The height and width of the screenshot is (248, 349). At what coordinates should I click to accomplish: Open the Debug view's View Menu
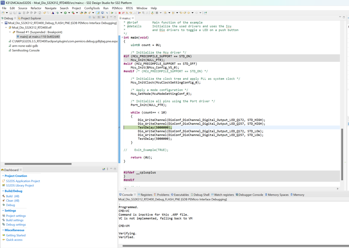click(x=108, y=17)
